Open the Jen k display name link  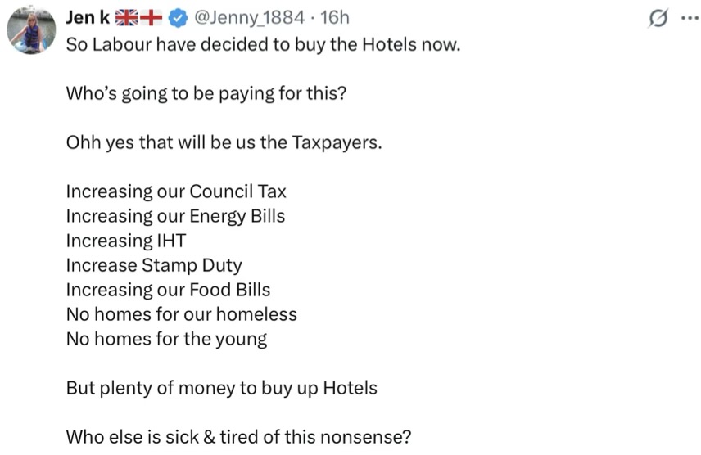click(88, 17)
